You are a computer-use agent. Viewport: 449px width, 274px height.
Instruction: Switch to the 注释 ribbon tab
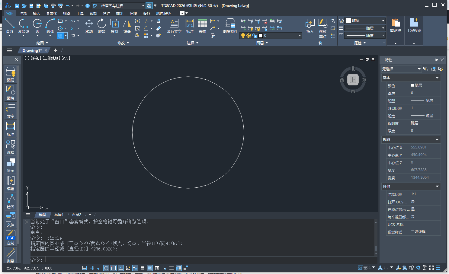coord(23,14)
